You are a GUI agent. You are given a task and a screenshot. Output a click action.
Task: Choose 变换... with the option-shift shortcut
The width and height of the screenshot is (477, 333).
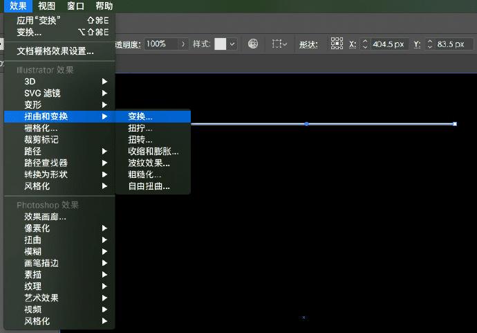pyautogui.click(x=59, y=32)
